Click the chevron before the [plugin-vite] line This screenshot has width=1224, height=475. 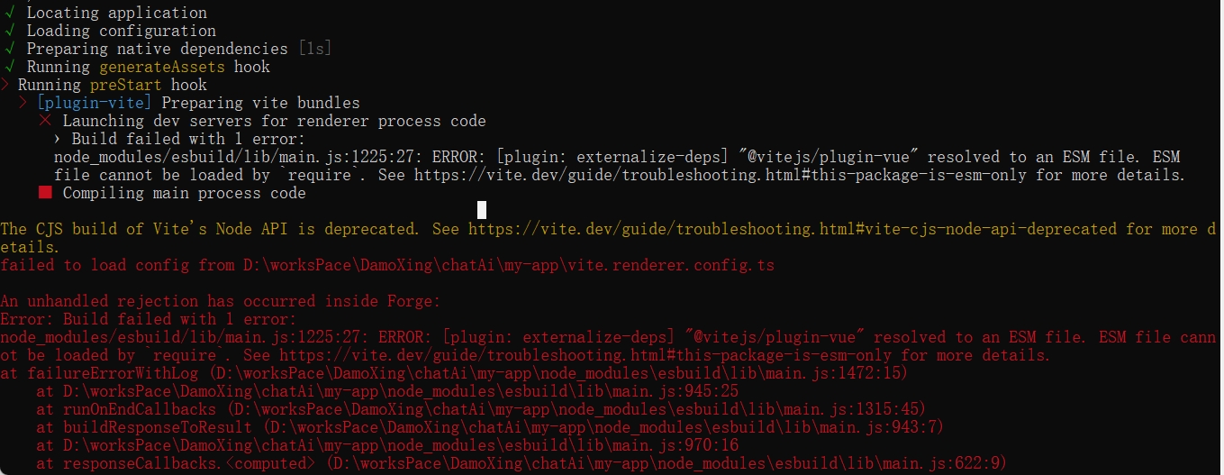(x=24, y=103)
